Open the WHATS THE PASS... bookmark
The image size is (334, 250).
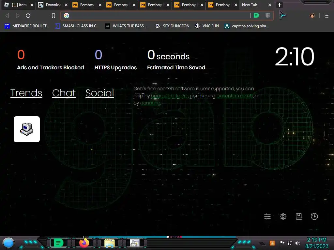pos(126,26)
